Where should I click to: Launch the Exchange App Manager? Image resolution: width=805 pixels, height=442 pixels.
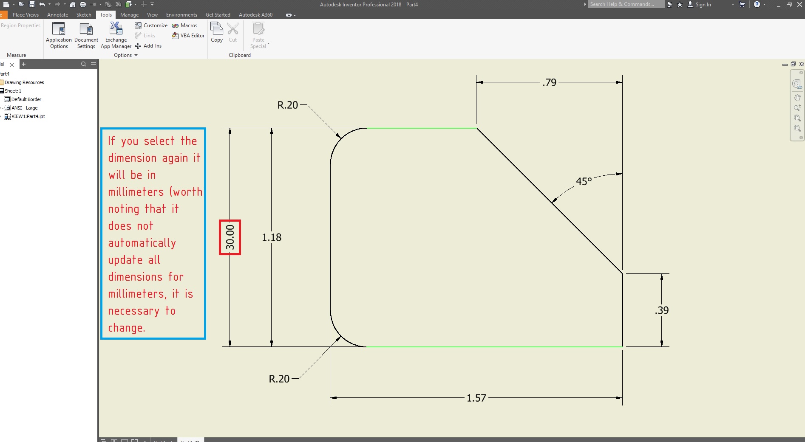pos(116,35)
